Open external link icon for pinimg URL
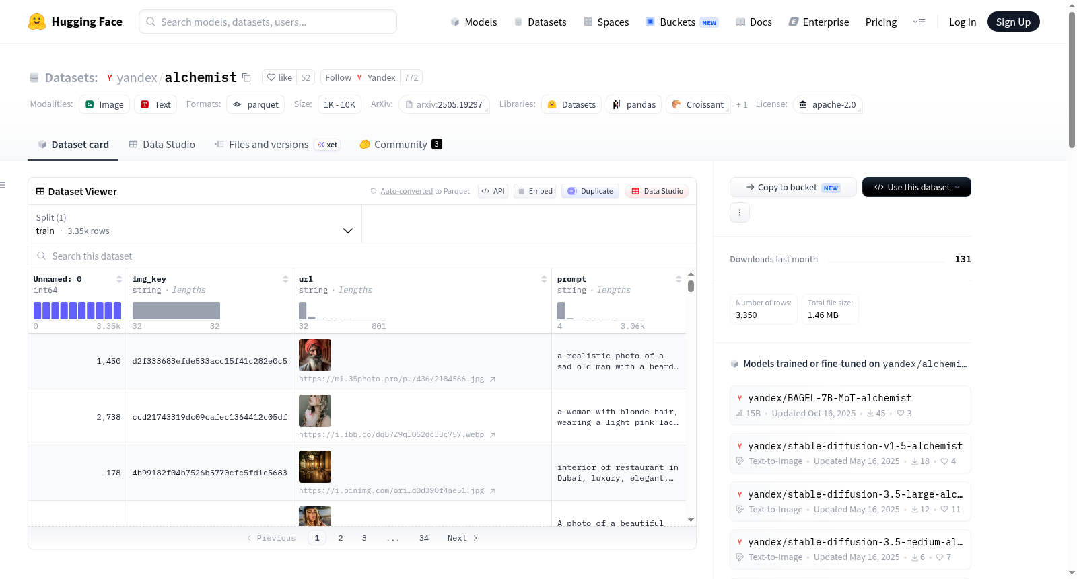 click(493, 491)
